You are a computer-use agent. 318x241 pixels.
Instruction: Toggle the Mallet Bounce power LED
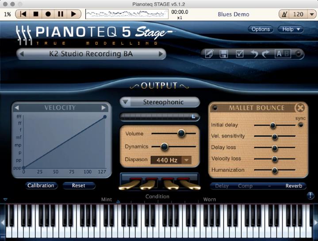point(215,108)
